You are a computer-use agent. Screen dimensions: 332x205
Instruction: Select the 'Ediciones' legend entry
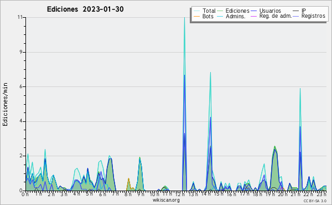(234, 11)
